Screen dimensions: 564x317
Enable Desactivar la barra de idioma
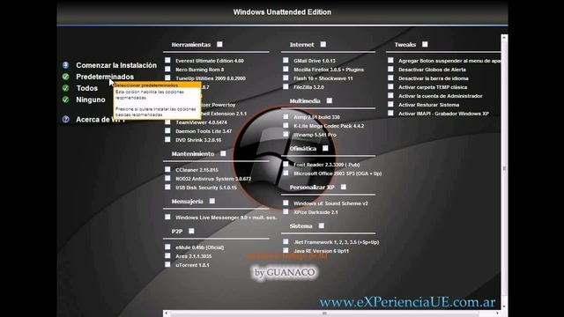(390, 77)
